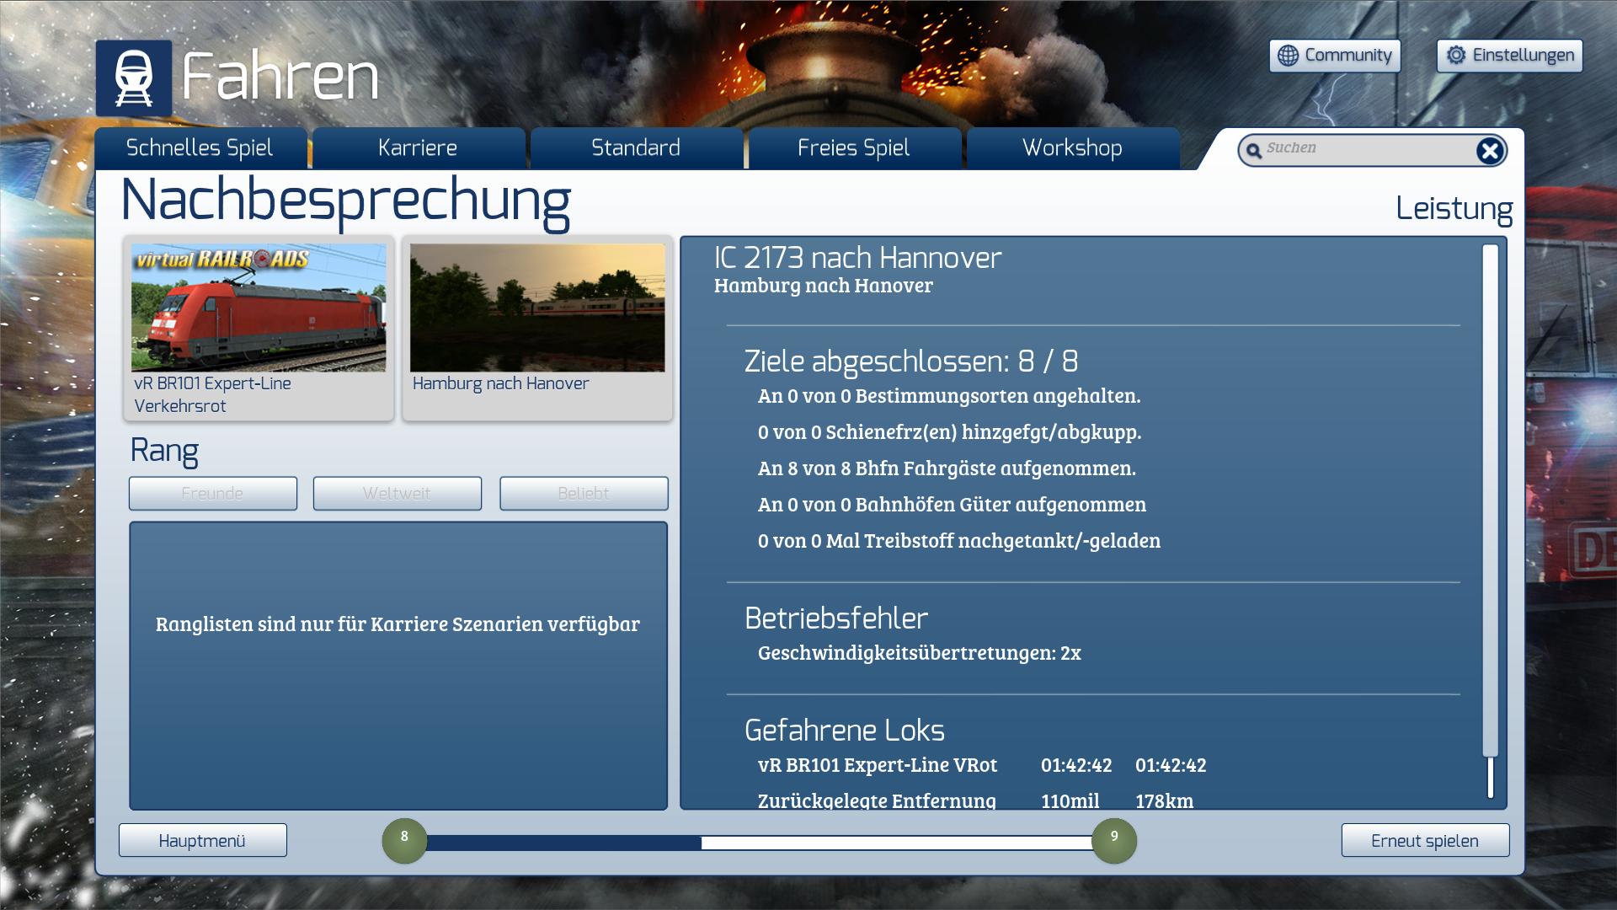Click Erneut spielen to replay scenario
Image resolution: width=1617 pixels, height=910 pixels.
[1424, 841]
